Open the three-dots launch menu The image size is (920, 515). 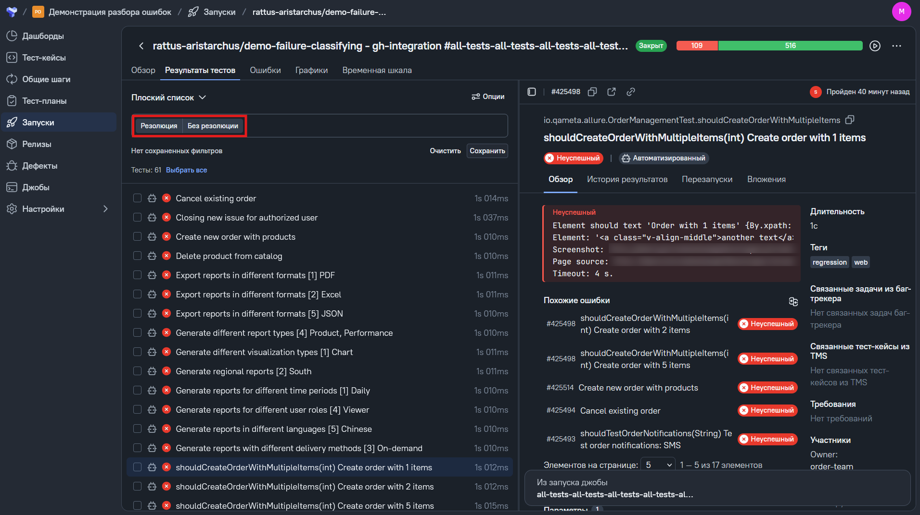(896, 46)
